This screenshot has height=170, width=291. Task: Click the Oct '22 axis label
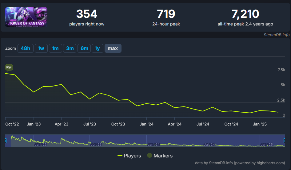tap(12, 124)
